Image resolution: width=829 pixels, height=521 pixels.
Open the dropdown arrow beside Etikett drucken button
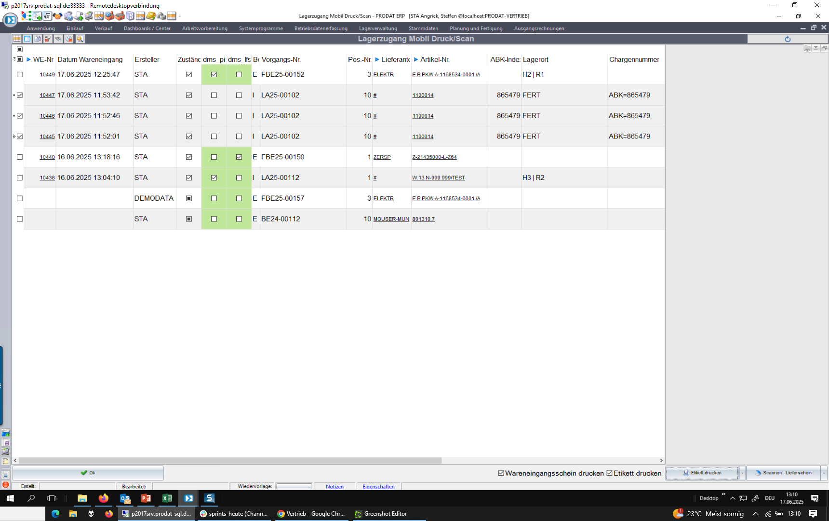(x=742, y=473)
